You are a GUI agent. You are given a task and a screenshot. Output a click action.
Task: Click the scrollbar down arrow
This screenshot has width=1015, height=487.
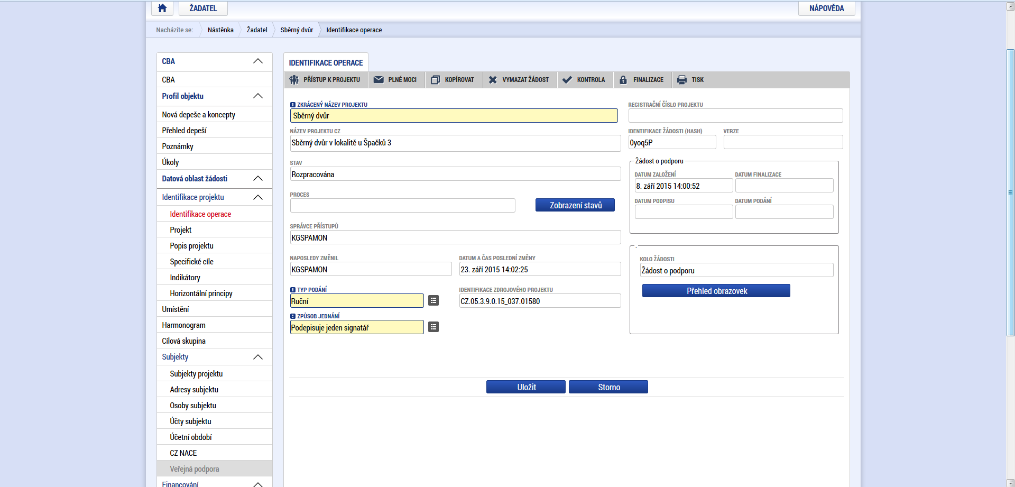click(x=1010, y=482)
